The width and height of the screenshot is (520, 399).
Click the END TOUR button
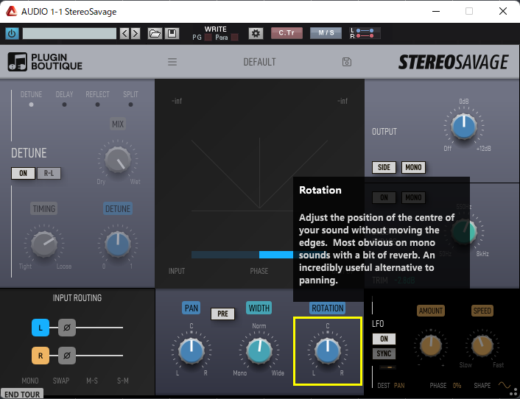pos(22,394)
